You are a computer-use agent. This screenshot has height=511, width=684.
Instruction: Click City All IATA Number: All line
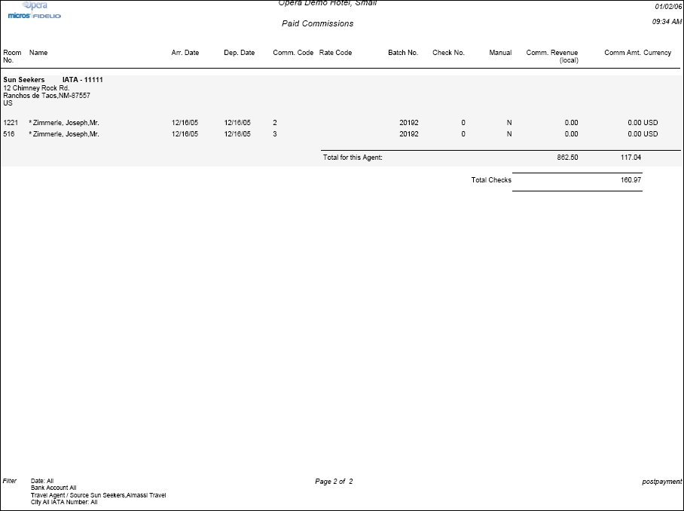point(64,502)
